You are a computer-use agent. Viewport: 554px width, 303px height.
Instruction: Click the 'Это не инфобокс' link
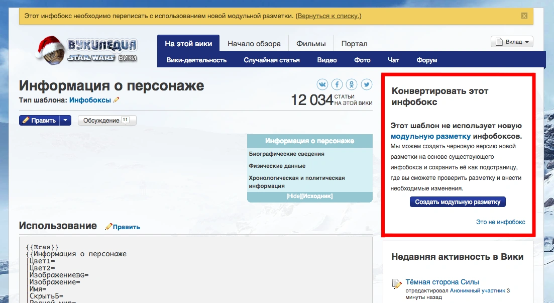pyautogui.click(x=500, y=222)
